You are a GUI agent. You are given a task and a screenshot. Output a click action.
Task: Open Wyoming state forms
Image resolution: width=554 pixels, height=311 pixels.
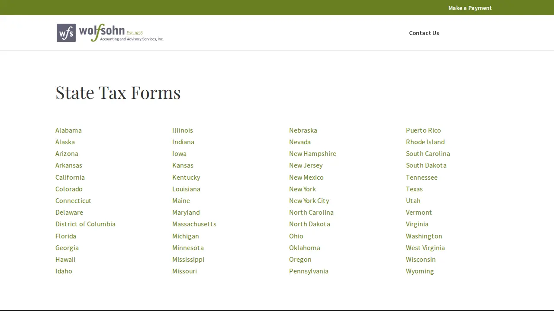point(420,271)
